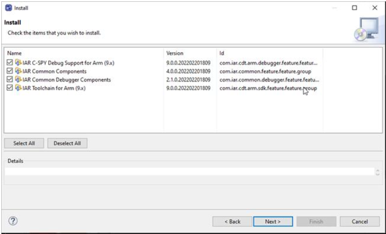Click the Install window title icon
Image resolution: width=386 pixels, height=234 pixels.
pyautogui.click(x=8, y=8)
